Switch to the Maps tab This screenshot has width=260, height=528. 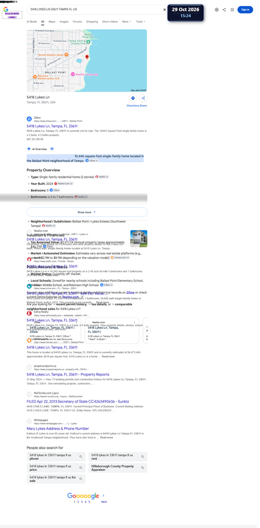point(52,21)
